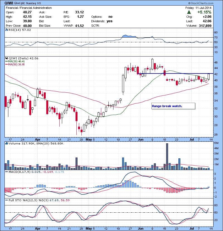This screenshot has height=231, width=223.
Task: Click the MACD(8,17,9) legend label
Action: pos(20,172)
